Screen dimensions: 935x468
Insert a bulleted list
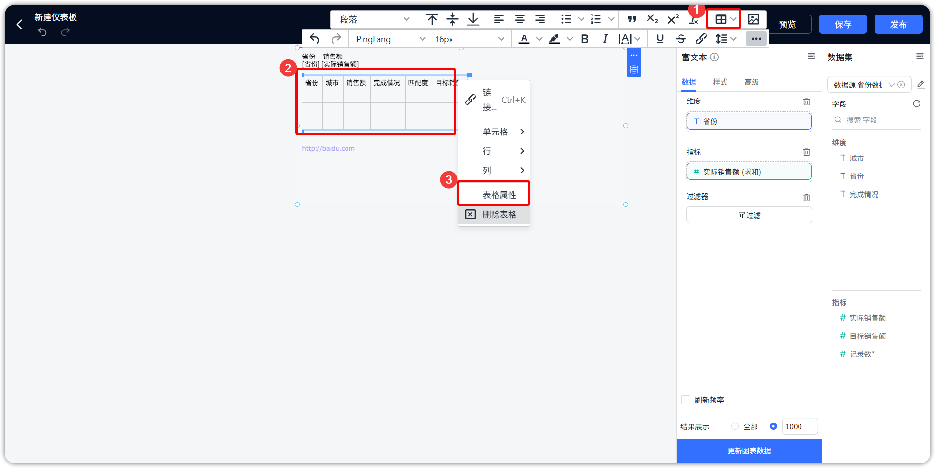566,19
